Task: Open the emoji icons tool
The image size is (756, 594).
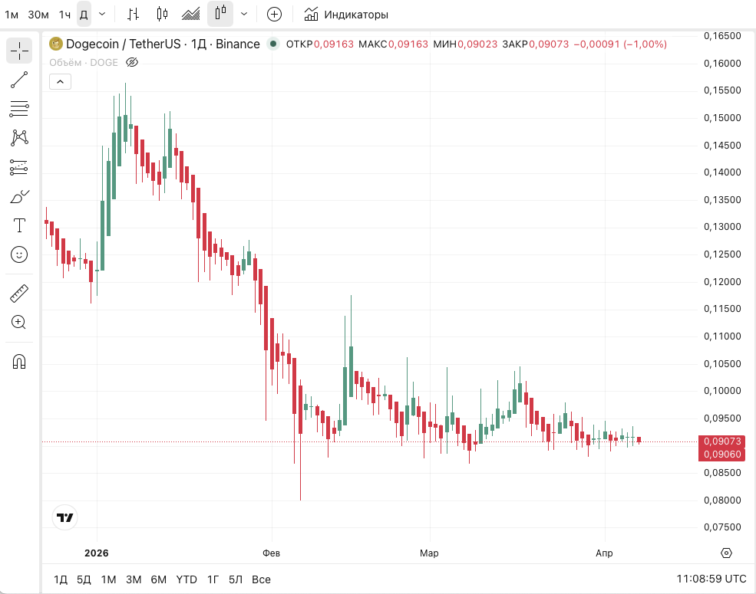Action: click(x=19, y=254)
